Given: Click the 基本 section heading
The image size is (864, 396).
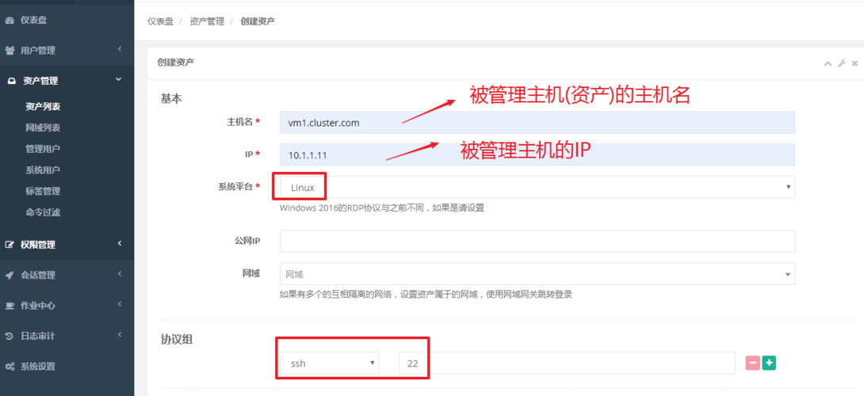Looking at the screenshot, I should click(171, 98).
